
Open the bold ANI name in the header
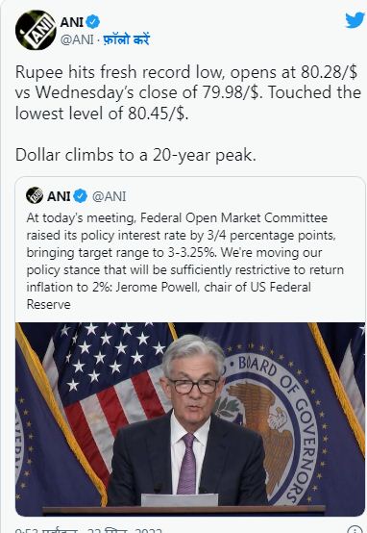(x=71, y=22)
